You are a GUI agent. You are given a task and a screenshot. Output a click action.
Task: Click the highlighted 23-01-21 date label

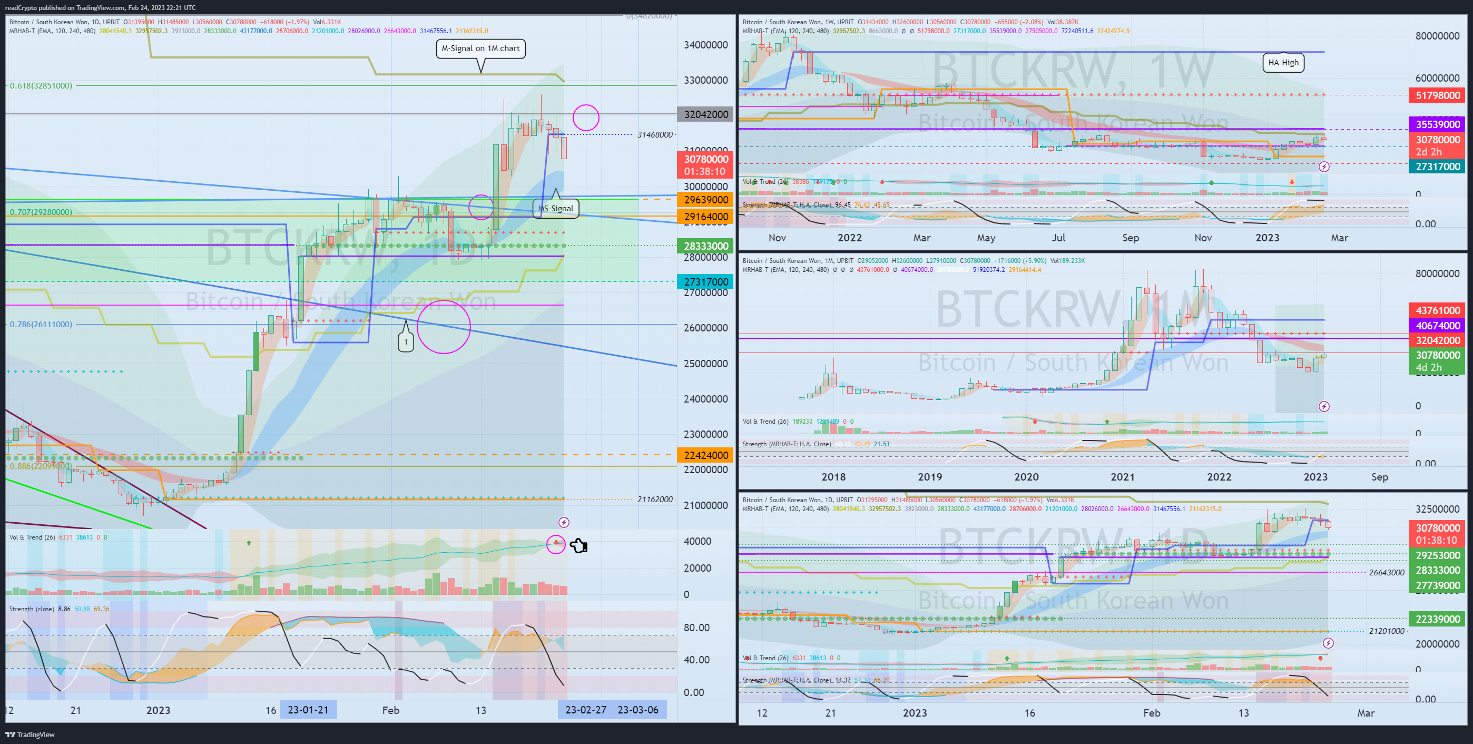click(x=308, y=710)
